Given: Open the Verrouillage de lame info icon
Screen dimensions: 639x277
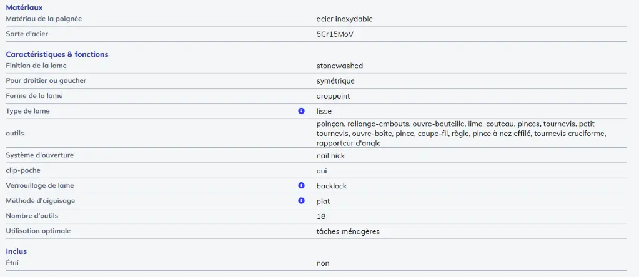Looking at the screenshot, I should coord(301,186).
